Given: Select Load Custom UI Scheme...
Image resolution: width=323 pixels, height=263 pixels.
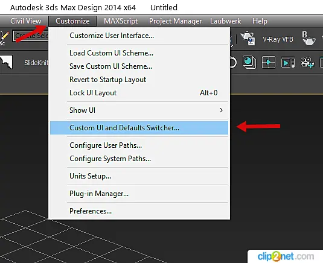Looking at the screenshot, I should point(139,53).
